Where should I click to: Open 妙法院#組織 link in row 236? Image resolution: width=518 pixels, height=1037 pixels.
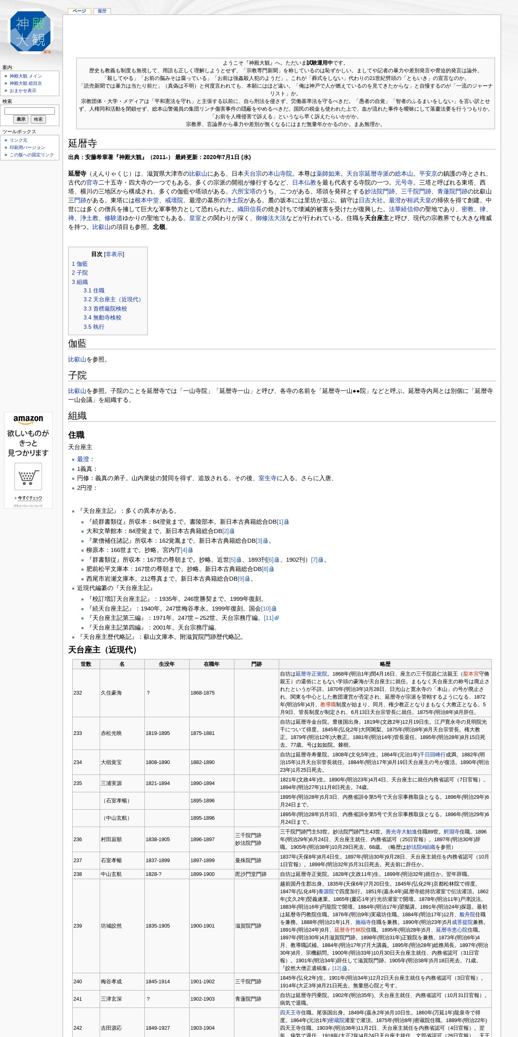click(x=421, y=847)
